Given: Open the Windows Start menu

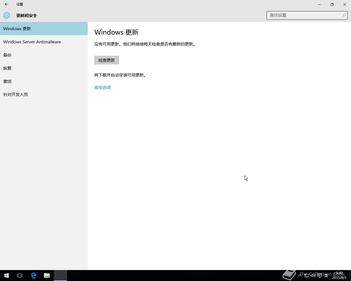Looking at the screenshot, I should click(x=7, y=276).
